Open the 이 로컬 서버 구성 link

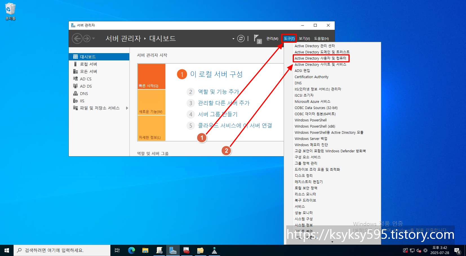(x=216, y=74)
